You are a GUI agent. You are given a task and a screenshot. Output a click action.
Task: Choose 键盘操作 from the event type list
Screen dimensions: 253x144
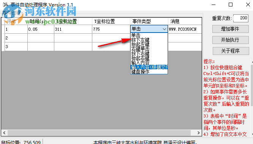click(149, 72)
